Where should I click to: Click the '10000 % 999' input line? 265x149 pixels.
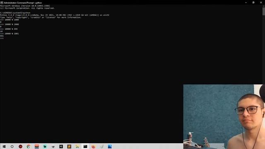pyautogui.click(x=9, y=29)
